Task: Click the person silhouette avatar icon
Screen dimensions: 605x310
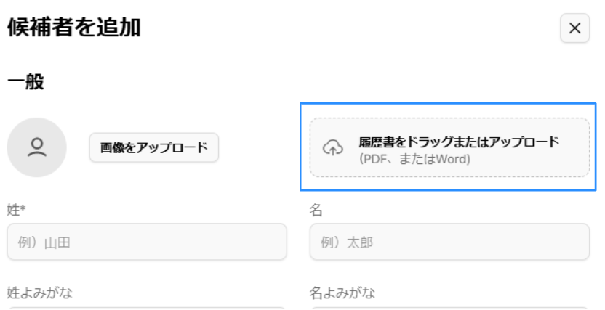Action: pos(36,147)
